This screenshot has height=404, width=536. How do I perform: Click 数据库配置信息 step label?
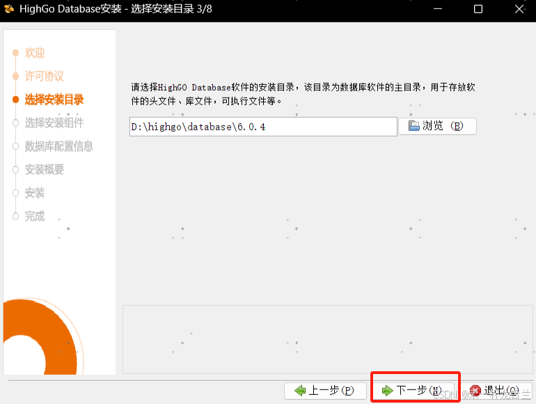58,146
